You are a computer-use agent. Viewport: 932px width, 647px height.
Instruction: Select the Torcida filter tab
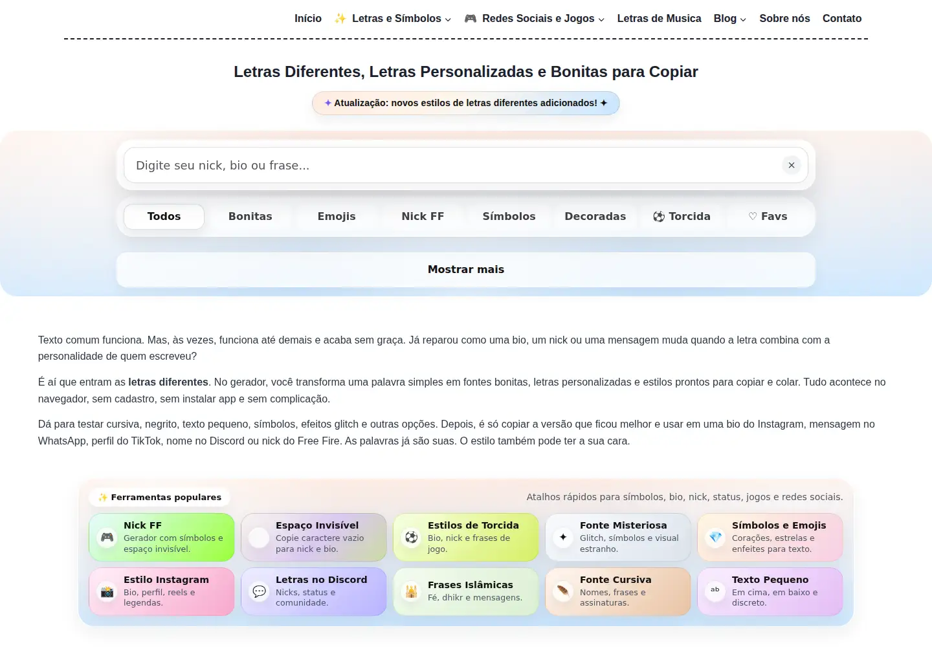(682, 216)
